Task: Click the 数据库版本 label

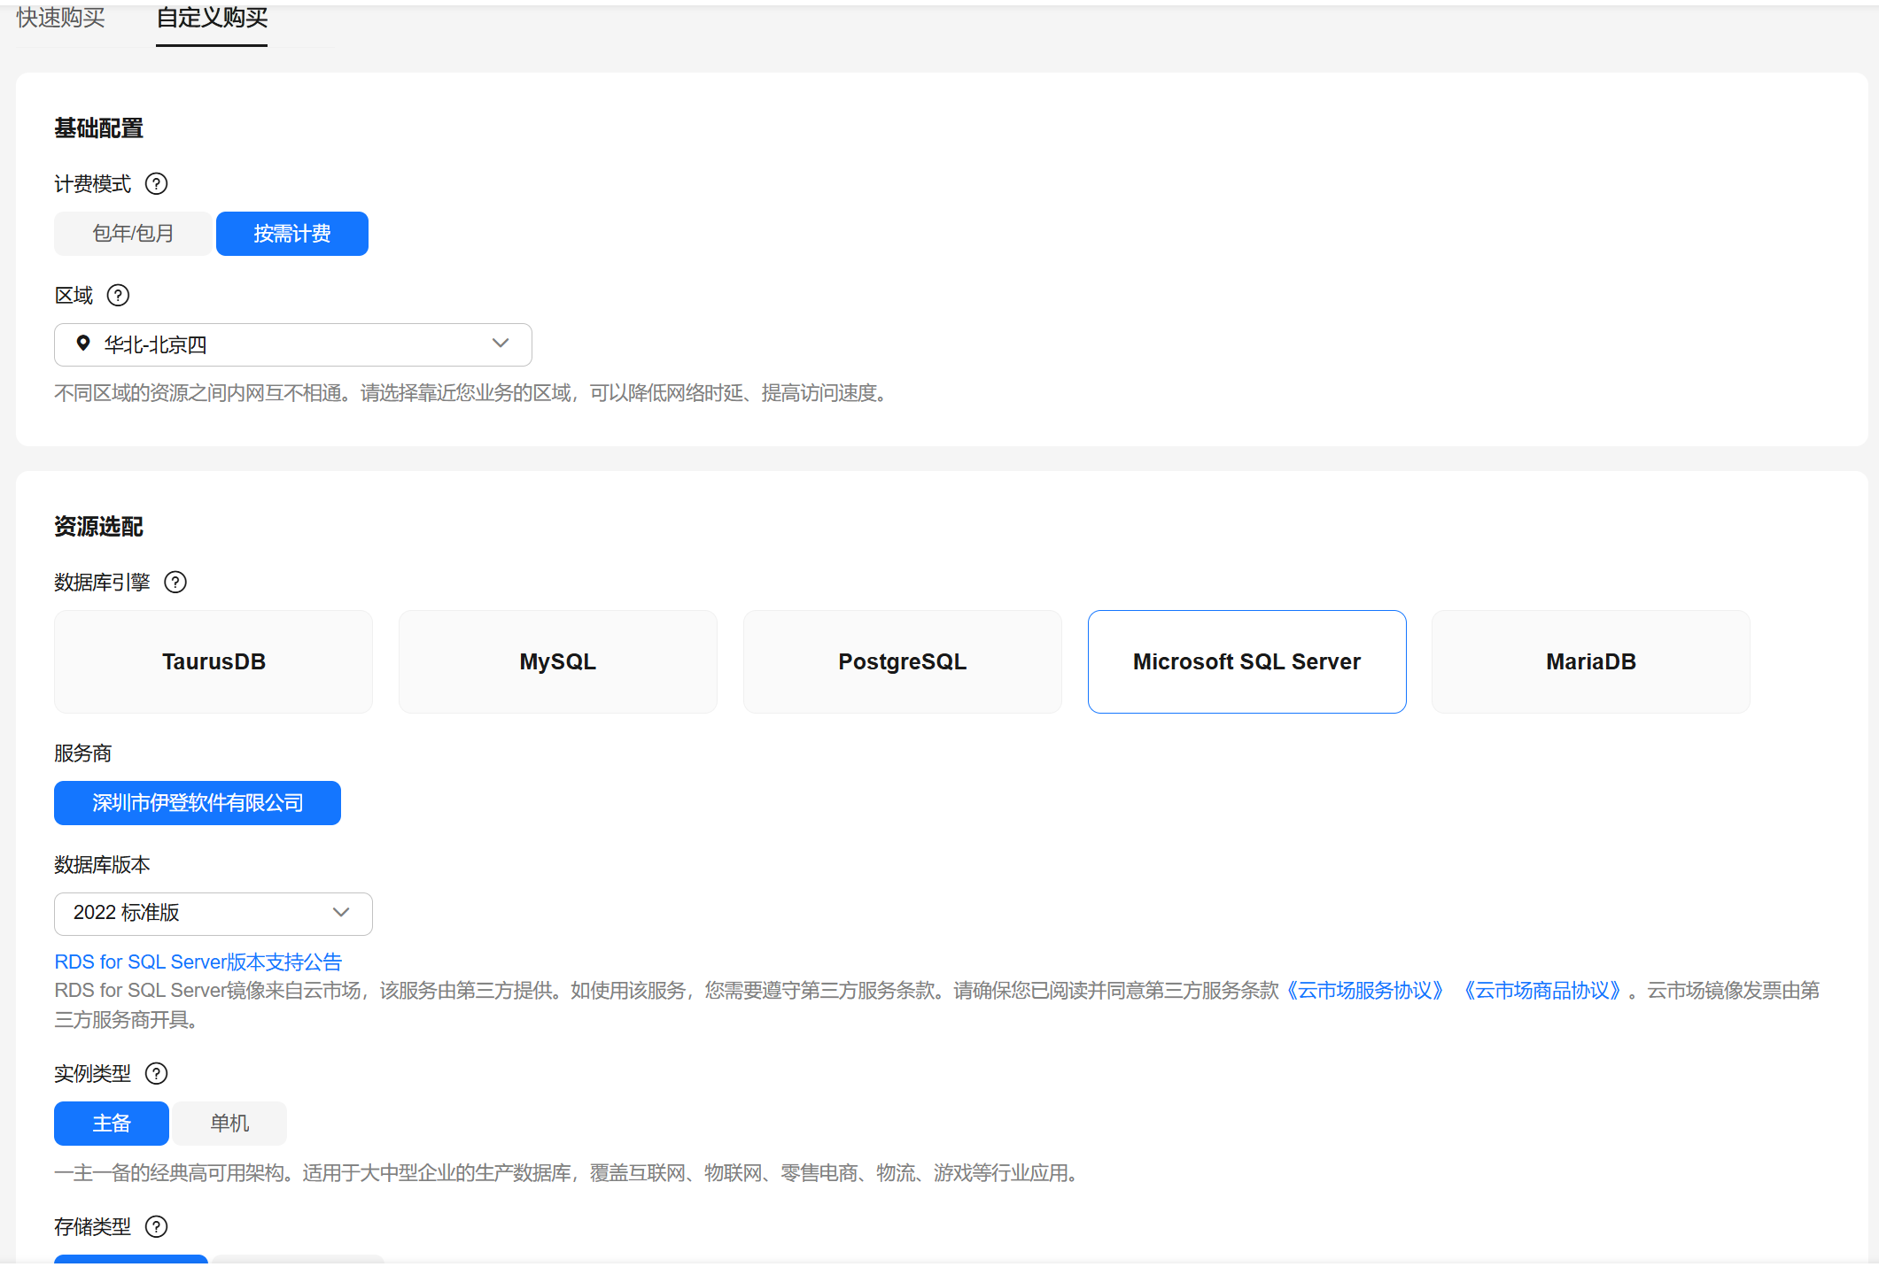Action: pos(102,865)
